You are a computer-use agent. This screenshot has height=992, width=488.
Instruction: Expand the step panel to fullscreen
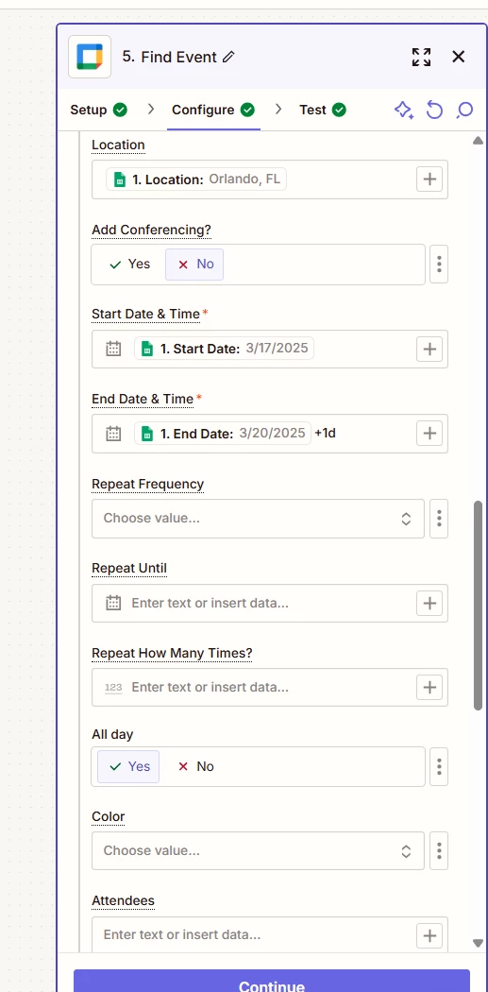[421, 57]
